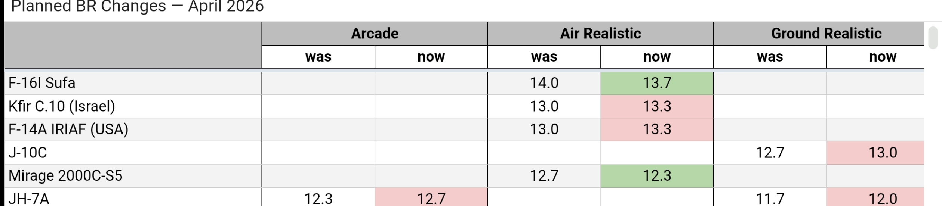
Task: Click the F-16I Sufa row name
Action: 42,83
